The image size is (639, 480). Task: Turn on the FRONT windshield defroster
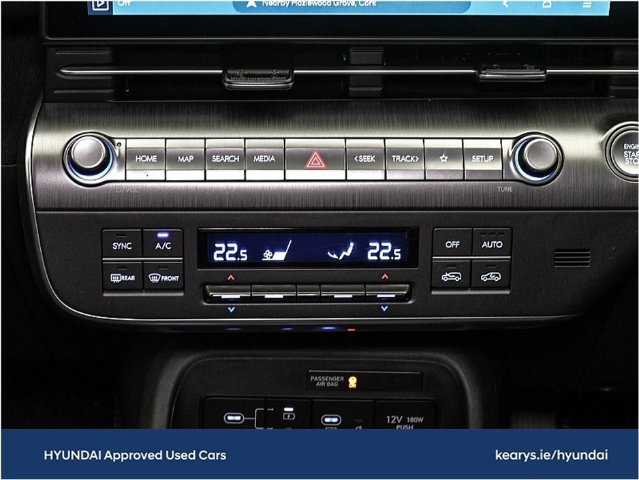pos(163,277)
